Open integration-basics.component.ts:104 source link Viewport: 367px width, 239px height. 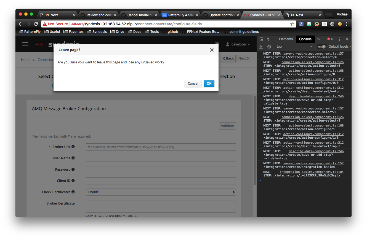coord(312,172)
